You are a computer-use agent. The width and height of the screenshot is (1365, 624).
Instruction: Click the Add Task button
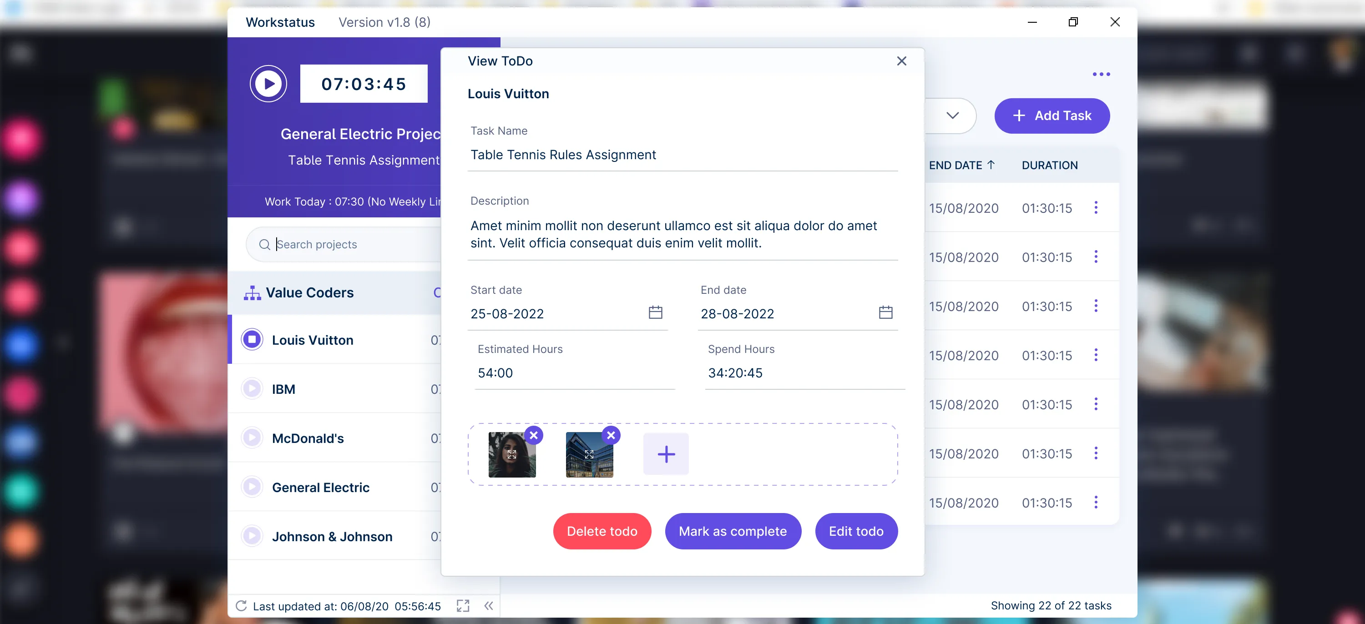1052,115
